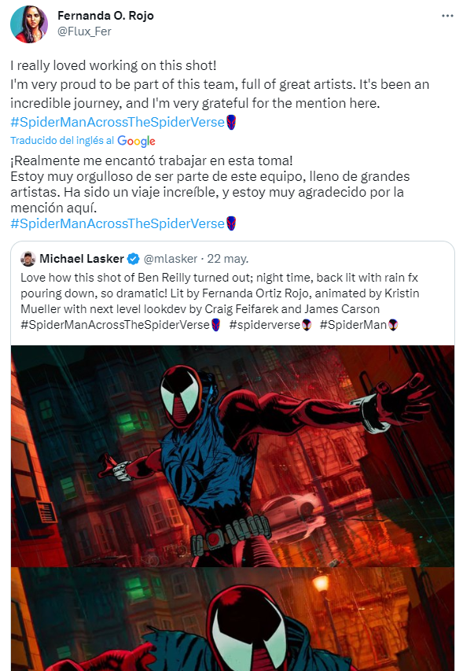Open #SpiderManAcrossTheSpiderVerse hashtag in the Spanish translation

pos(118,223)
